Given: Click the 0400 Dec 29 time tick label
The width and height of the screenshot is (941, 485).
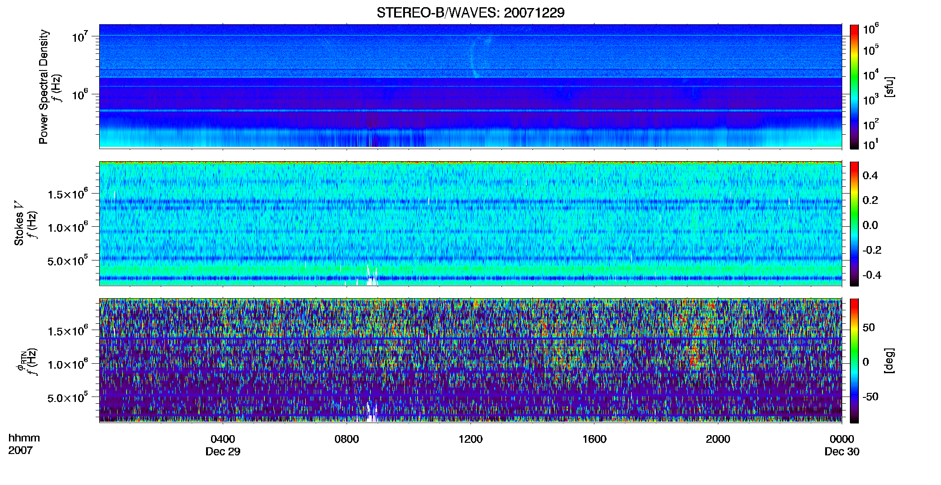Looking at the screenshot, I should point(223,445).
